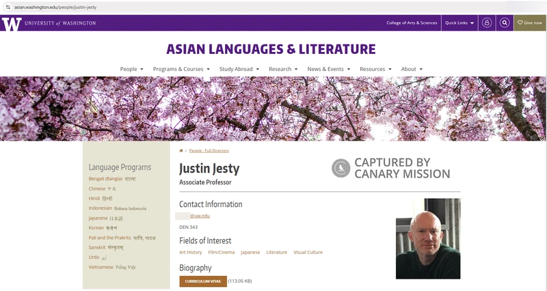Click the DEN 343 office text
Screen dimensions: 547x291
pyautogui.click(x=189, y=227)
